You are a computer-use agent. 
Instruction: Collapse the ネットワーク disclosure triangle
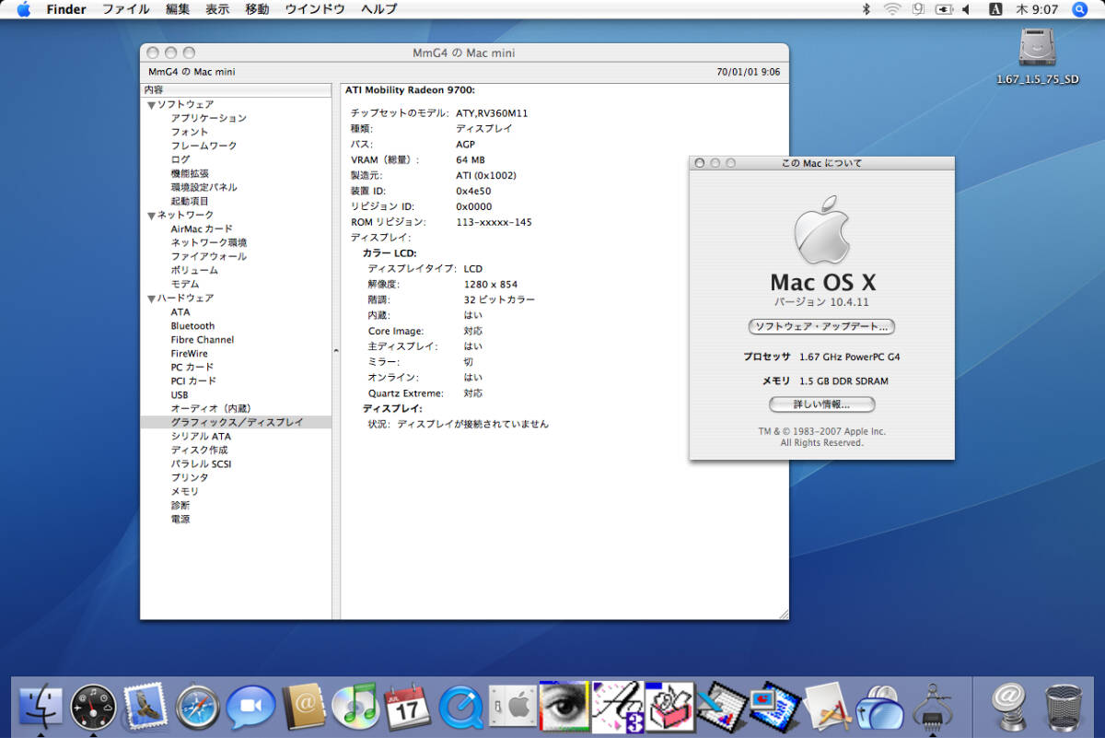point(151,216)
